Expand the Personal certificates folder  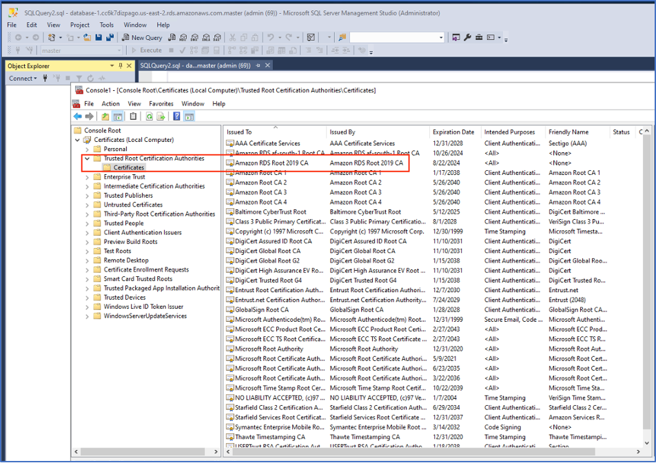pos(87,149)
